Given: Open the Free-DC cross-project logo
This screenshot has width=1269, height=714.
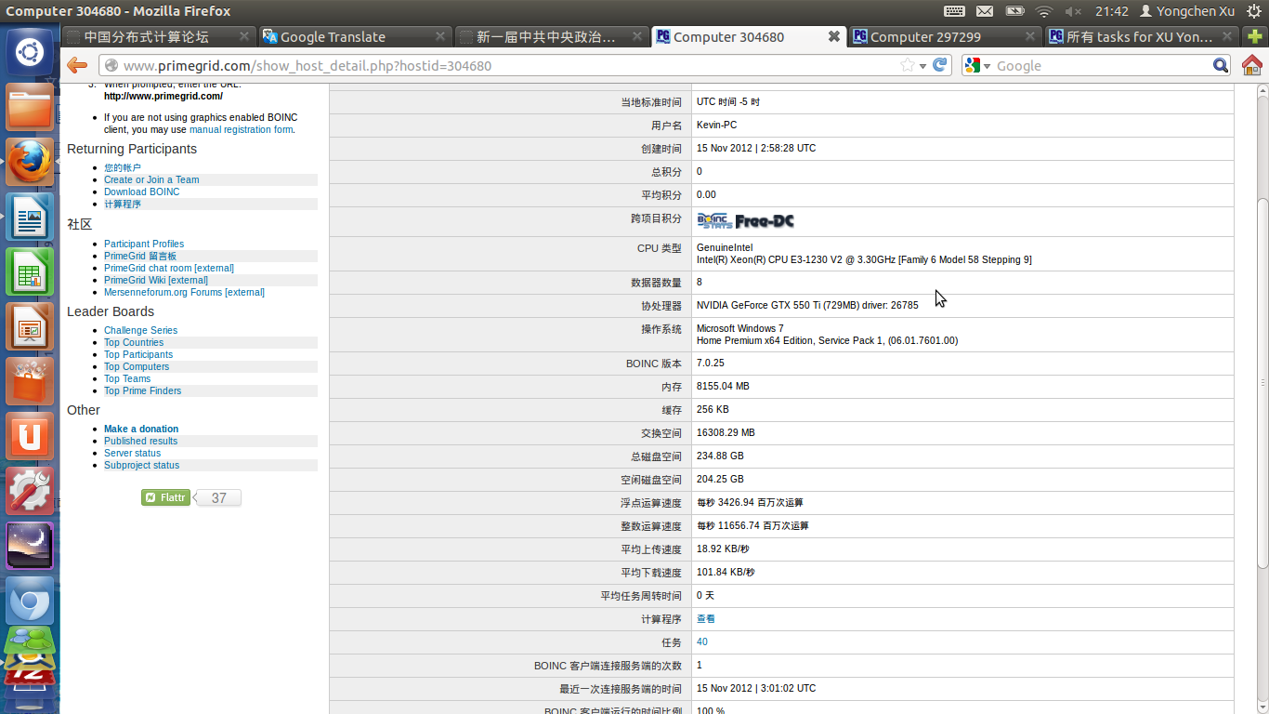Looking at the screenshot, I should coord(765,221).
